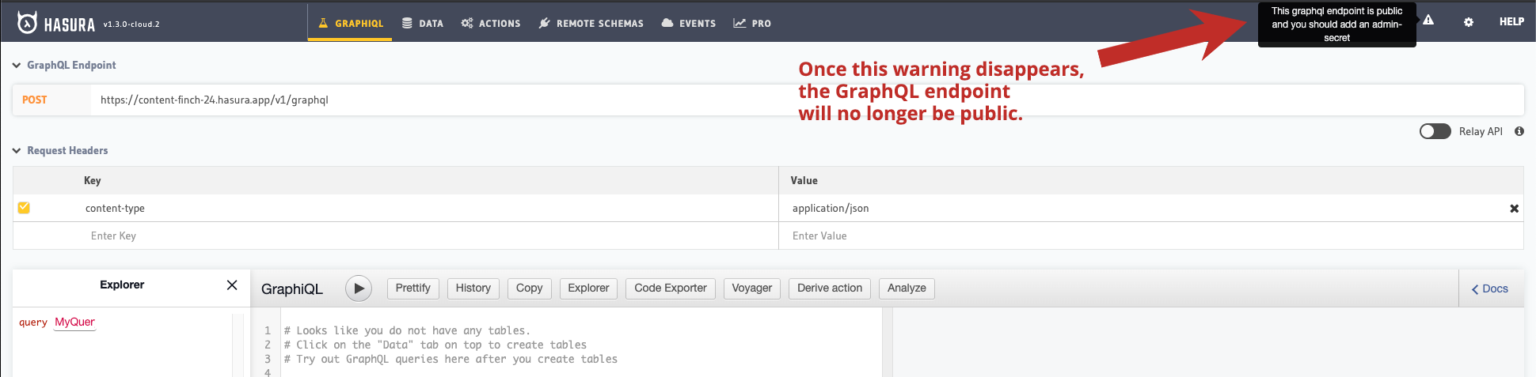
Task: Open the Events tab
Action: tap(688, 23)
